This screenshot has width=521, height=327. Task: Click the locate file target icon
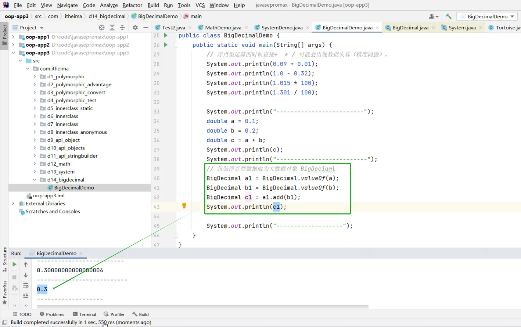pyautogui.click(x=102, y=28)
